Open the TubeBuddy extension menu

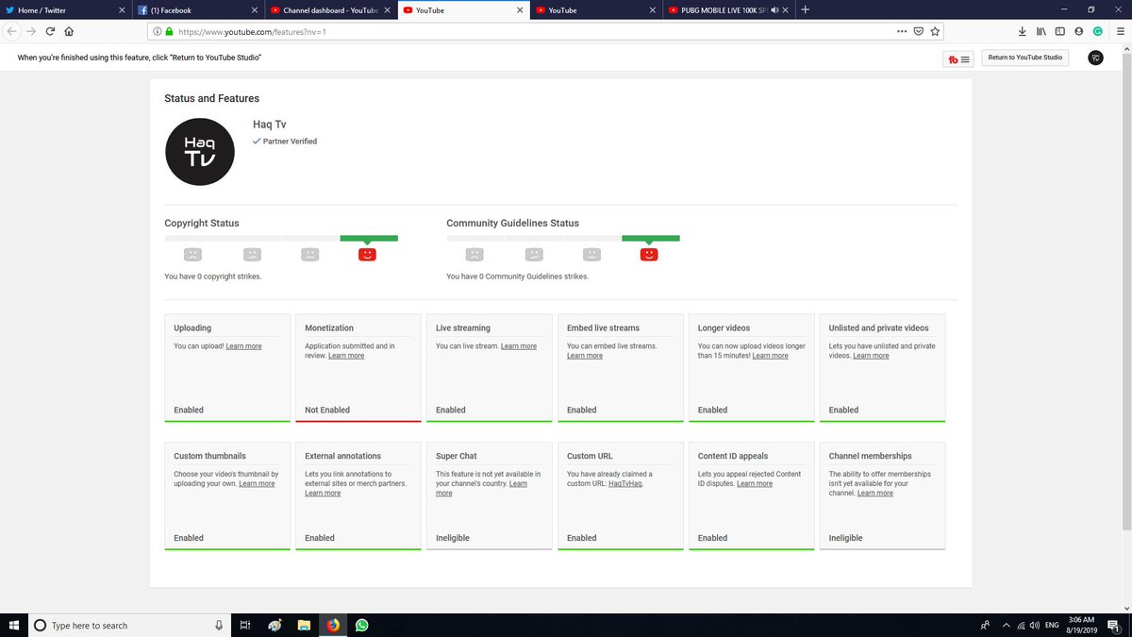pyautogui.click(x=959, y=59)
